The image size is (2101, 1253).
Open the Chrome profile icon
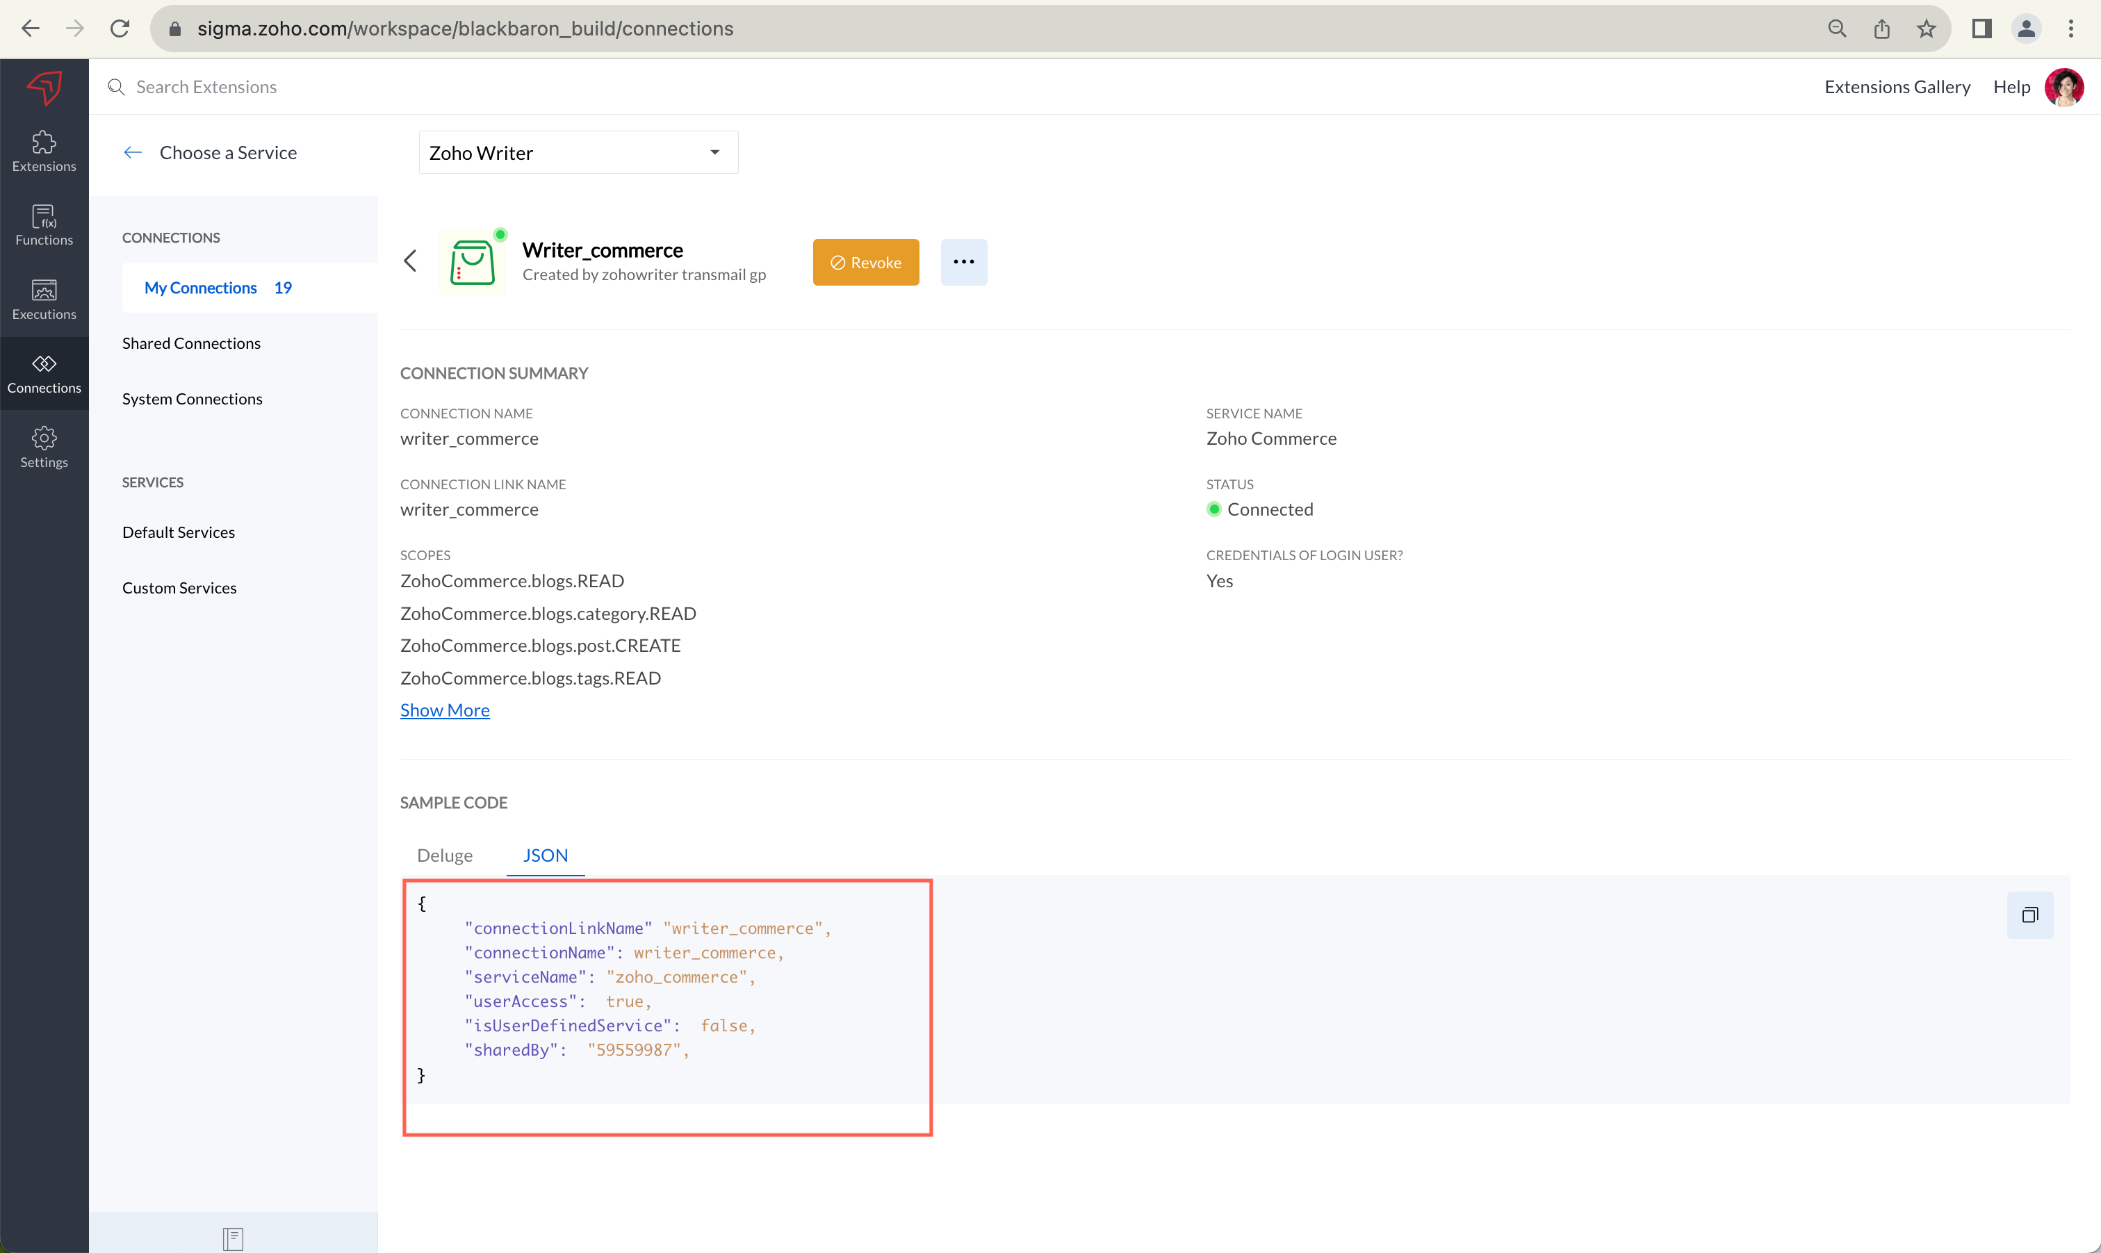(2026, 28)
